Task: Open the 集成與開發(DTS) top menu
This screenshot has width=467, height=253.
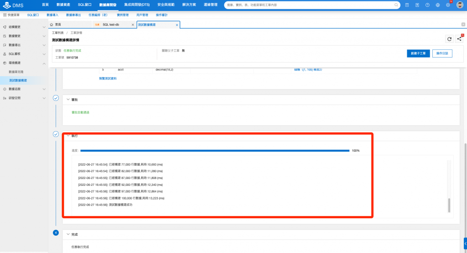Action: (137, 5)
